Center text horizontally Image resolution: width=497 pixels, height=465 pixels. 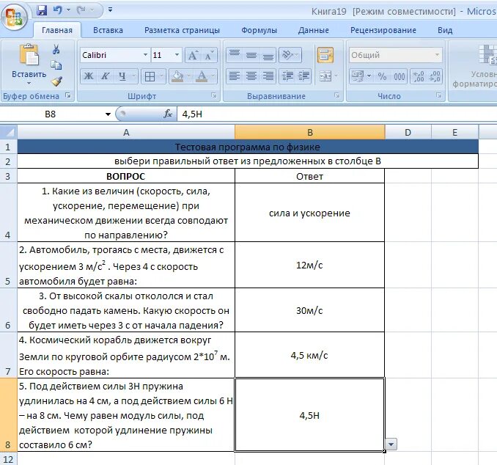coord(251,76)
